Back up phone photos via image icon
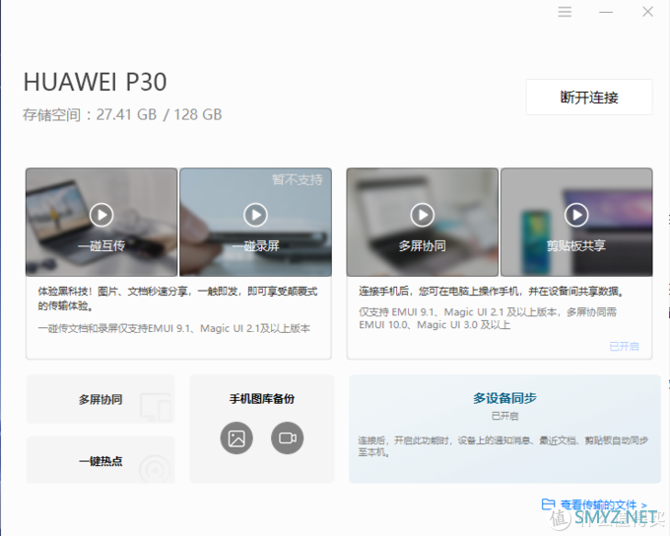Viewport: 670px width, 536px height. (236, 438)
